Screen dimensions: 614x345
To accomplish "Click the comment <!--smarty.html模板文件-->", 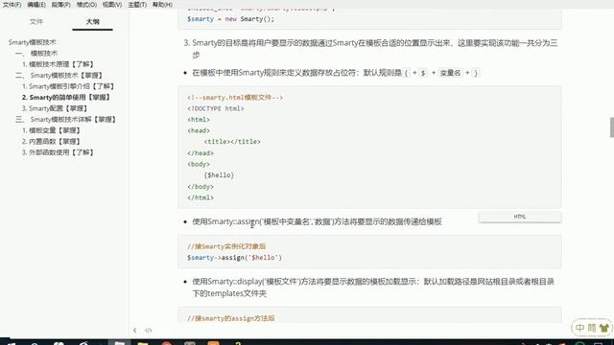I will [x=235, y=98].
